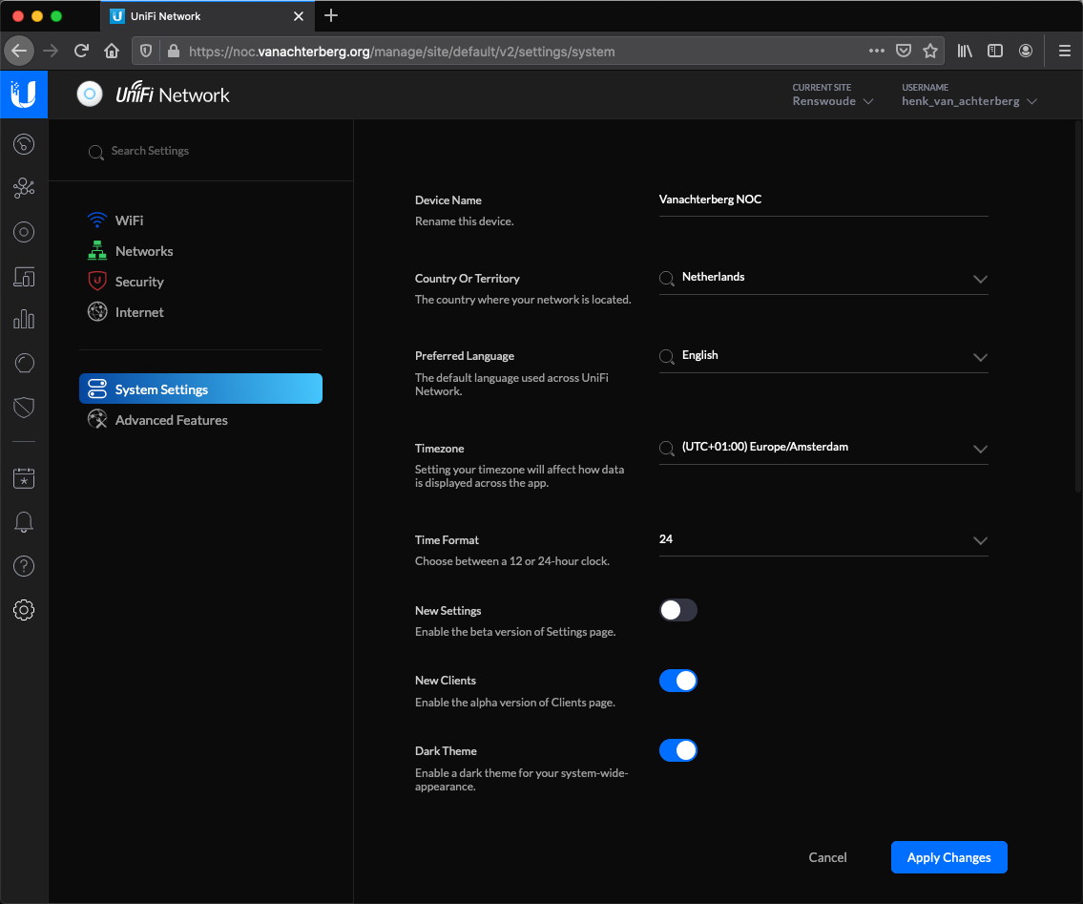Open the Devices icon in sidebar

24,277
